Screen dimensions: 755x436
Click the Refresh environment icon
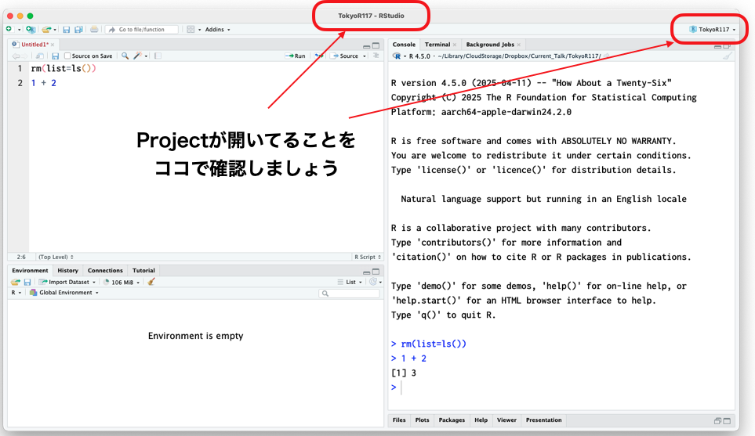[372, 282]
